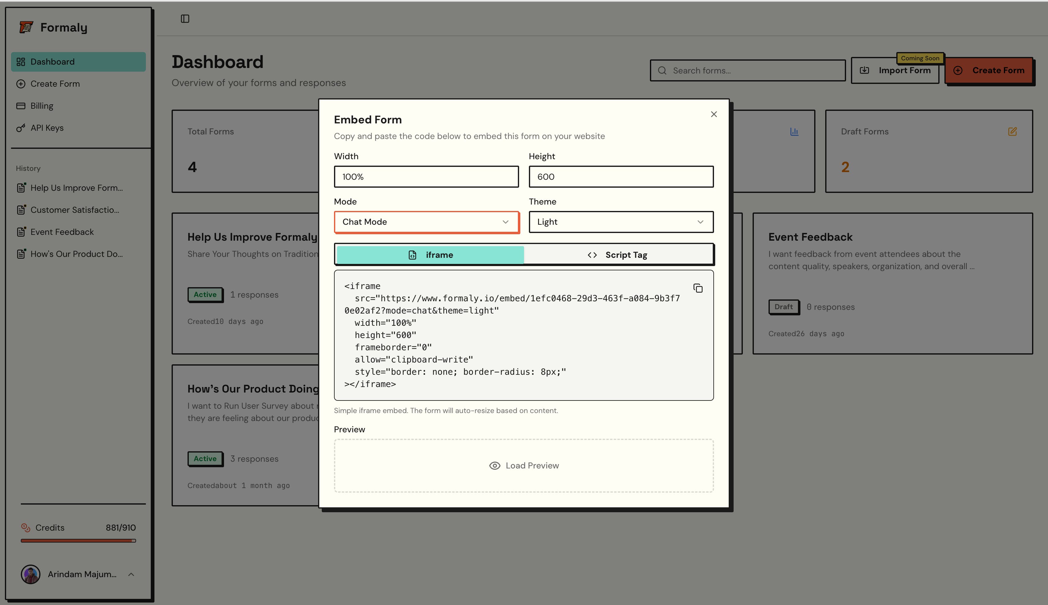Copy the iframe embed code
The width and height of the screenshot is (1048, 605).
click(x=698, y=288)
